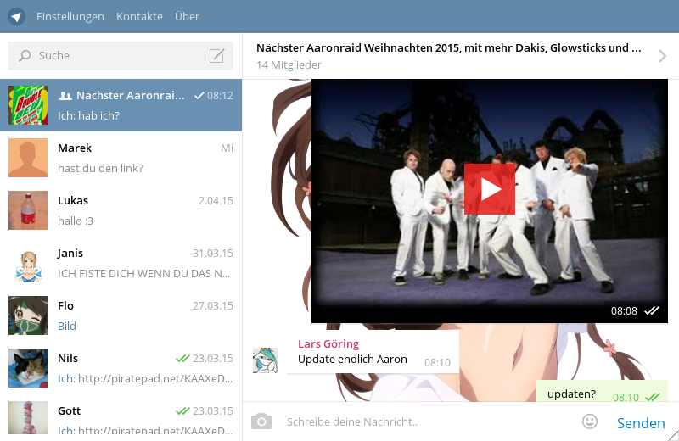The height and width of the screenshot is (441, 679).
Task: Click Nils's cat avatar
Action: point(28,368)
